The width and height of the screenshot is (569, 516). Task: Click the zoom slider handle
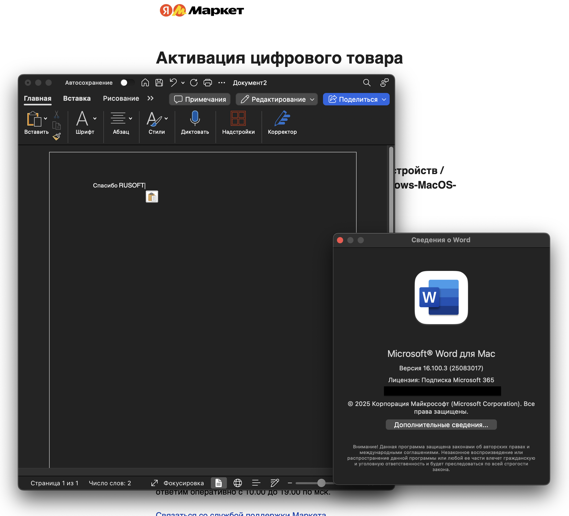point(321,483)
